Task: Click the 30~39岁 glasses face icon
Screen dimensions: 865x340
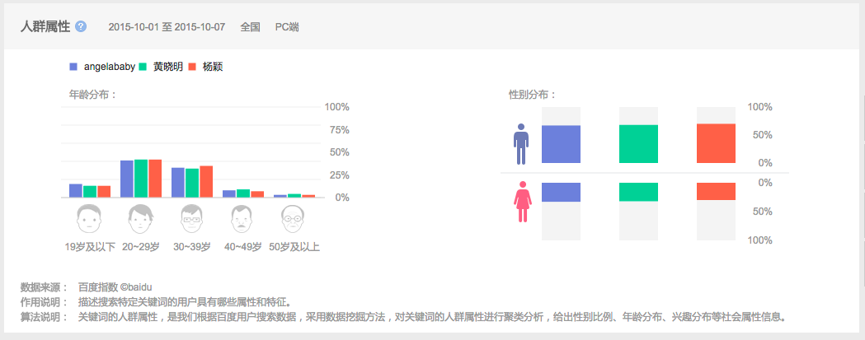Action: pyautogui.click(x=192, y=221)
